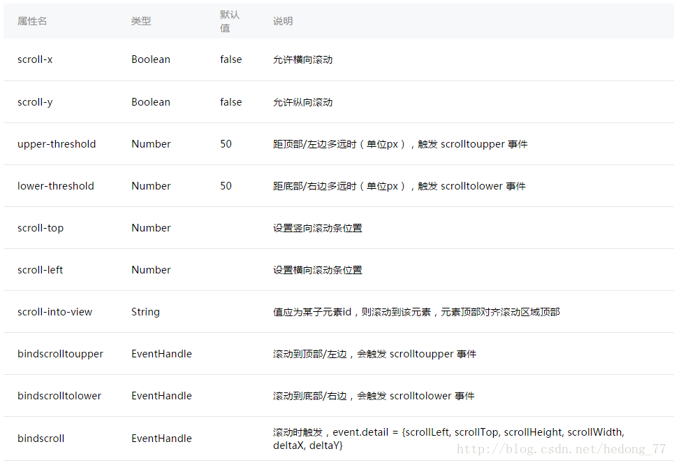Click the 说明 column header

283,22
